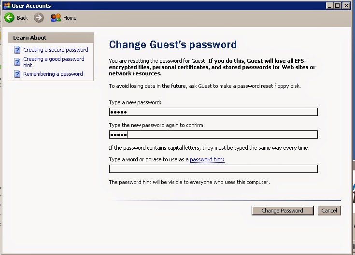355x255 pixels.
Task: Click the Forward arrow icon
Action: click(x=39, y=18)
